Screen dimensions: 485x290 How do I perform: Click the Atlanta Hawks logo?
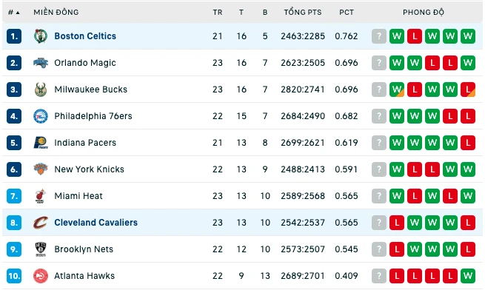(41, 276)
